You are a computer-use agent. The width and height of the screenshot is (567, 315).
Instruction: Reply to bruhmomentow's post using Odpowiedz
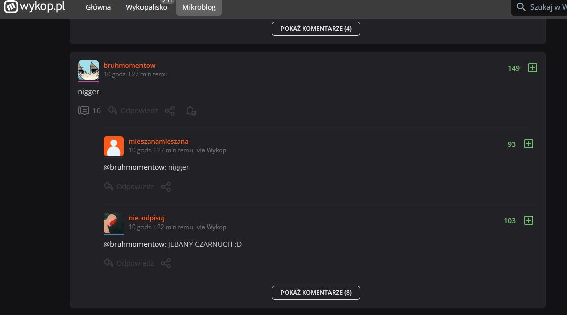(133, 110)
